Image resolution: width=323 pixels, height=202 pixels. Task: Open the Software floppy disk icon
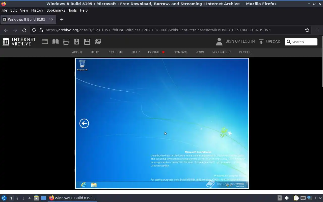(87, 42)
